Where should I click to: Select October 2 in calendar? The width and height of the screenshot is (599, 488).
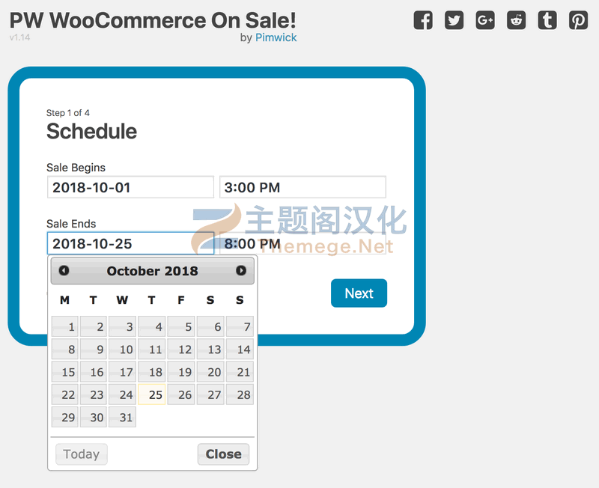(94, 326)
